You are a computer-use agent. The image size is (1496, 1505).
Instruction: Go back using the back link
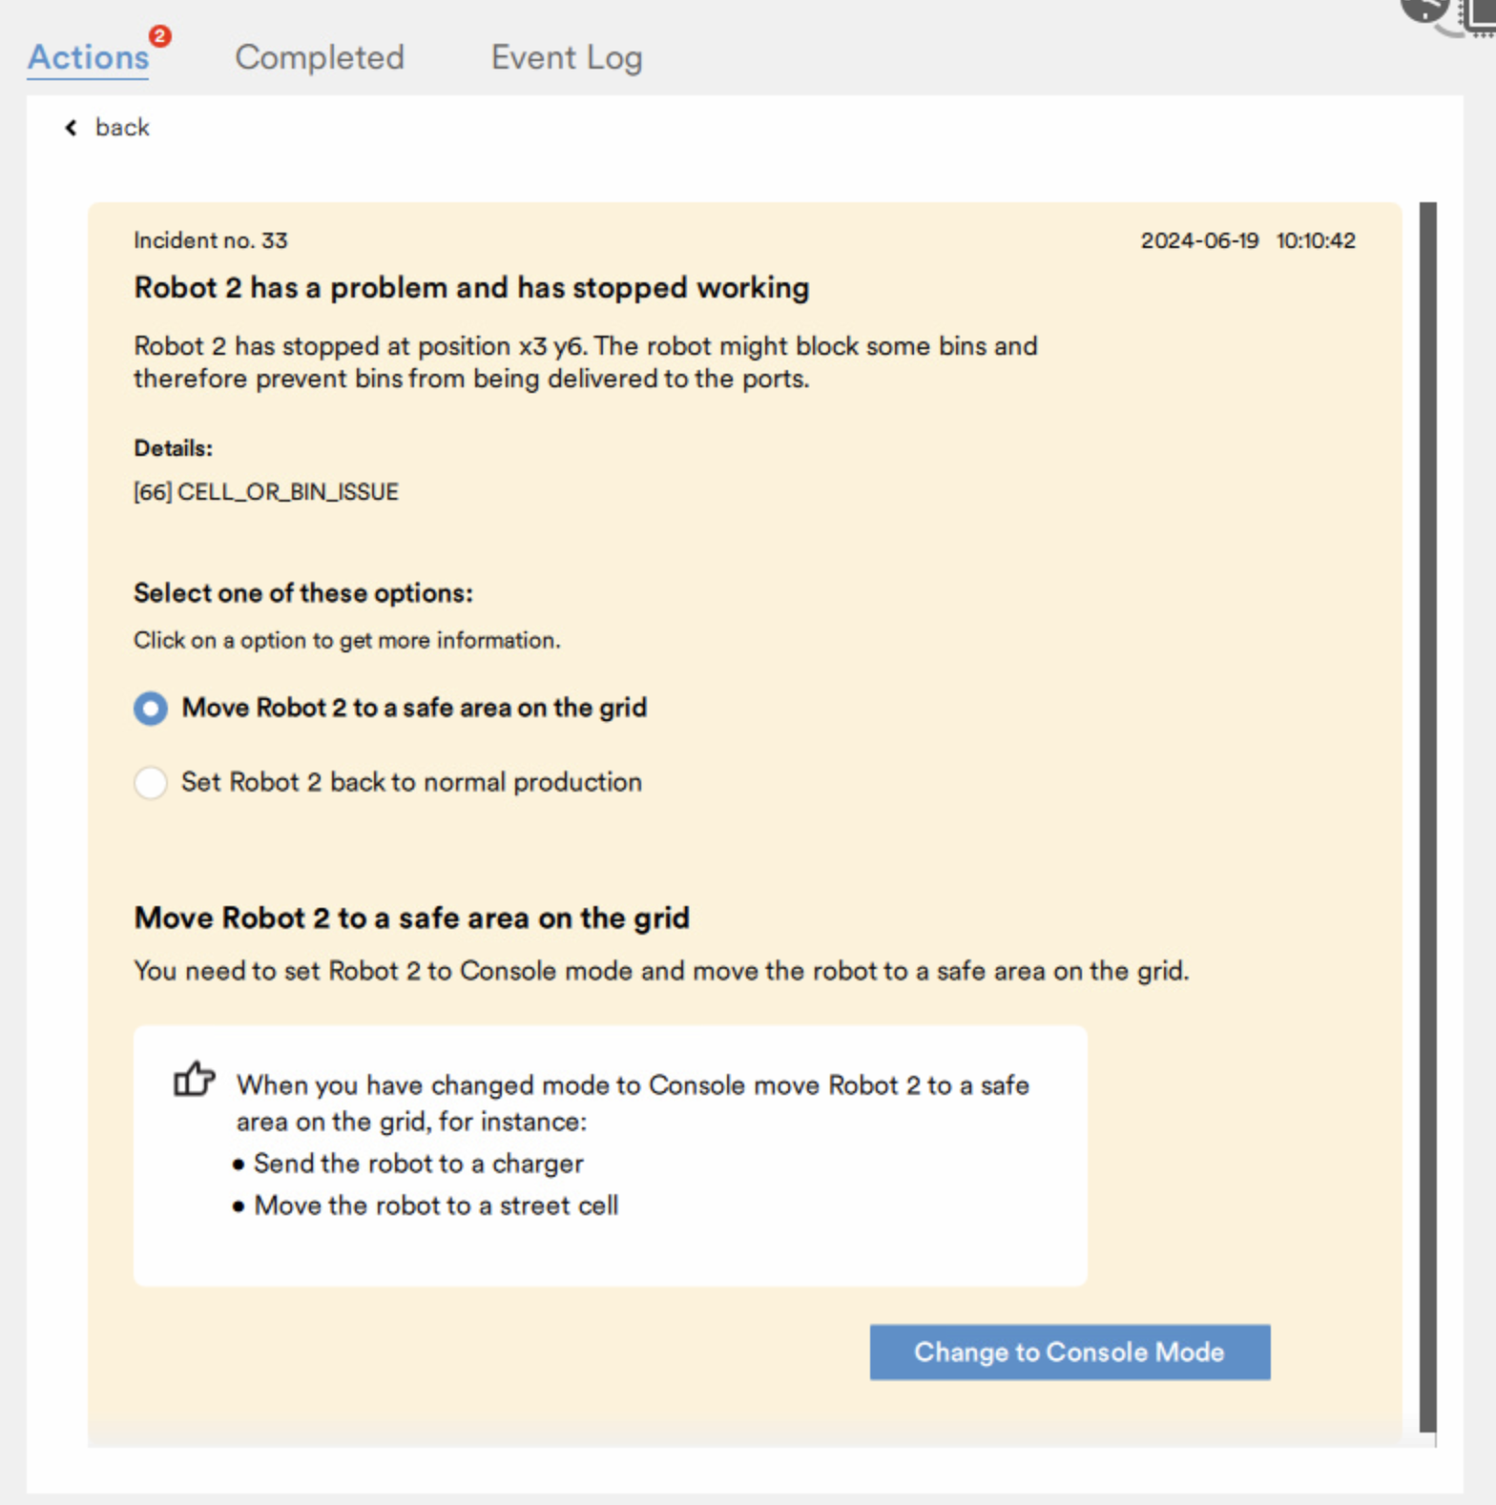[x=122, y=128]
